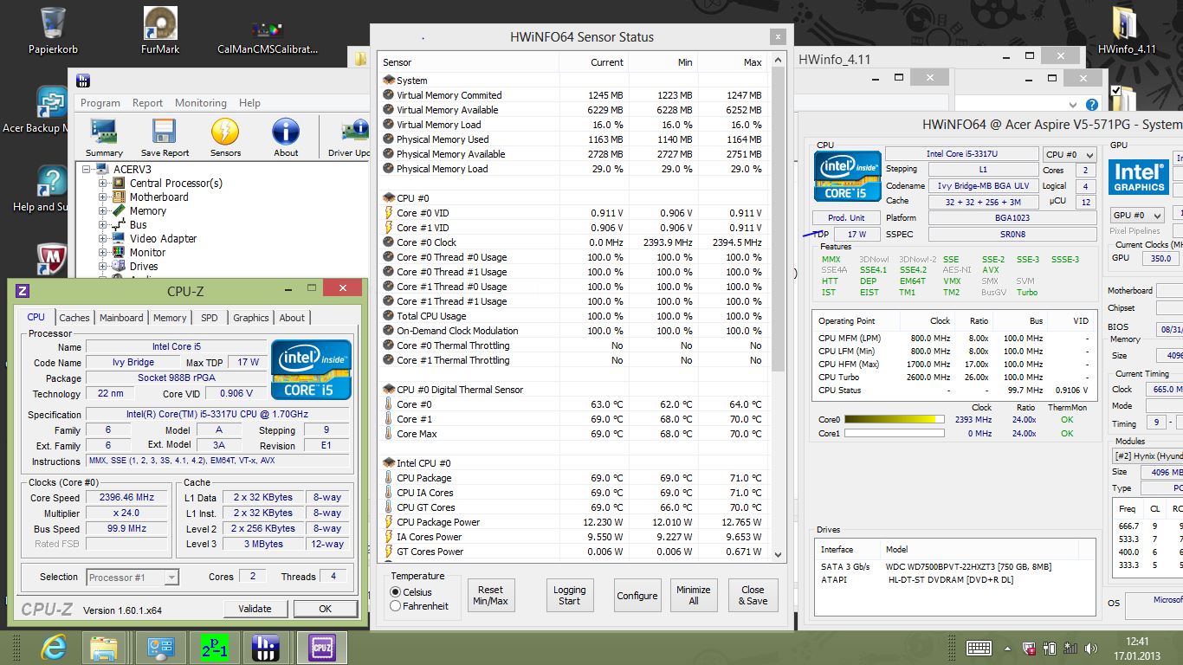Switch to the Prime95 taskbar icon
This screenshot has width=1183, height=665.
pos(213,648)
